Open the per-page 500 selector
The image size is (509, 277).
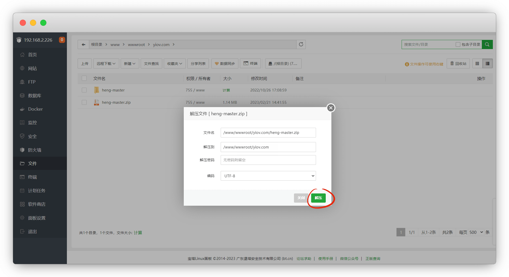pyautogui.click(x=476, y=232)
